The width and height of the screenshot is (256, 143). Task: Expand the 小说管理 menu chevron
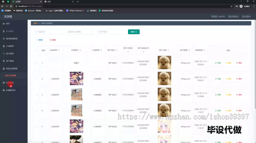tap(24, 46)
